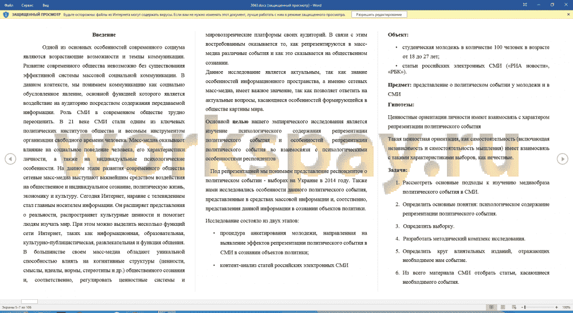Click the Экраны 5–7 из 106 status text
This screenshot has width=573, height=313.
pos(17,307)
